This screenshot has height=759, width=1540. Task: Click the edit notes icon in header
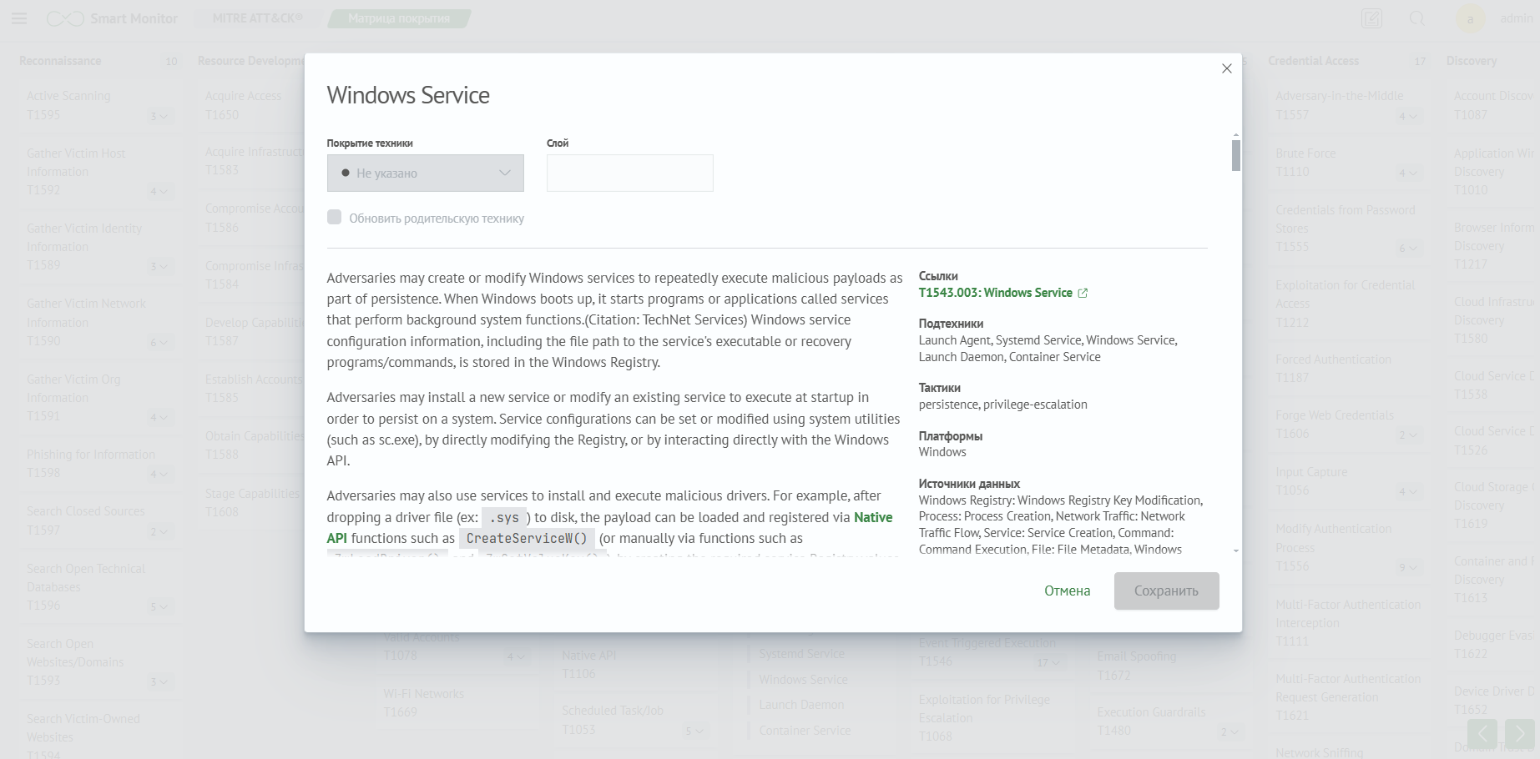click(x=1371, y=18)
